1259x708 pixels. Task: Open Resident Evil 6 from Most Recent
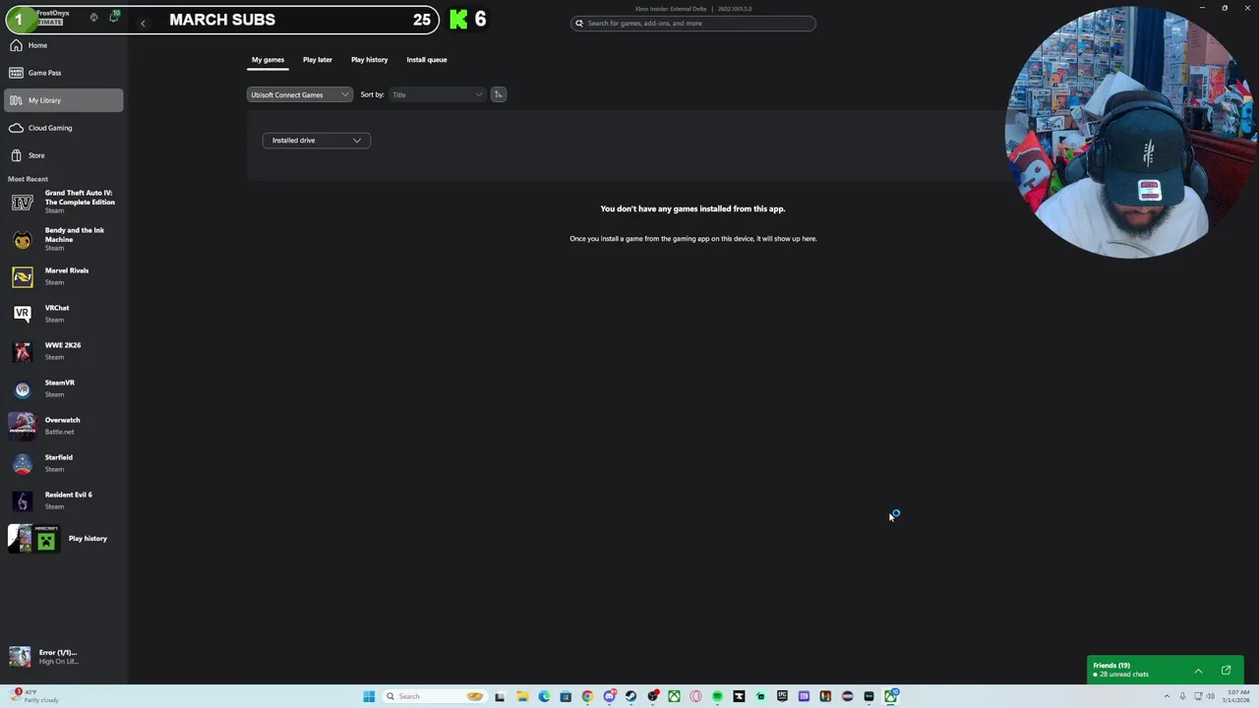[63, 501]
